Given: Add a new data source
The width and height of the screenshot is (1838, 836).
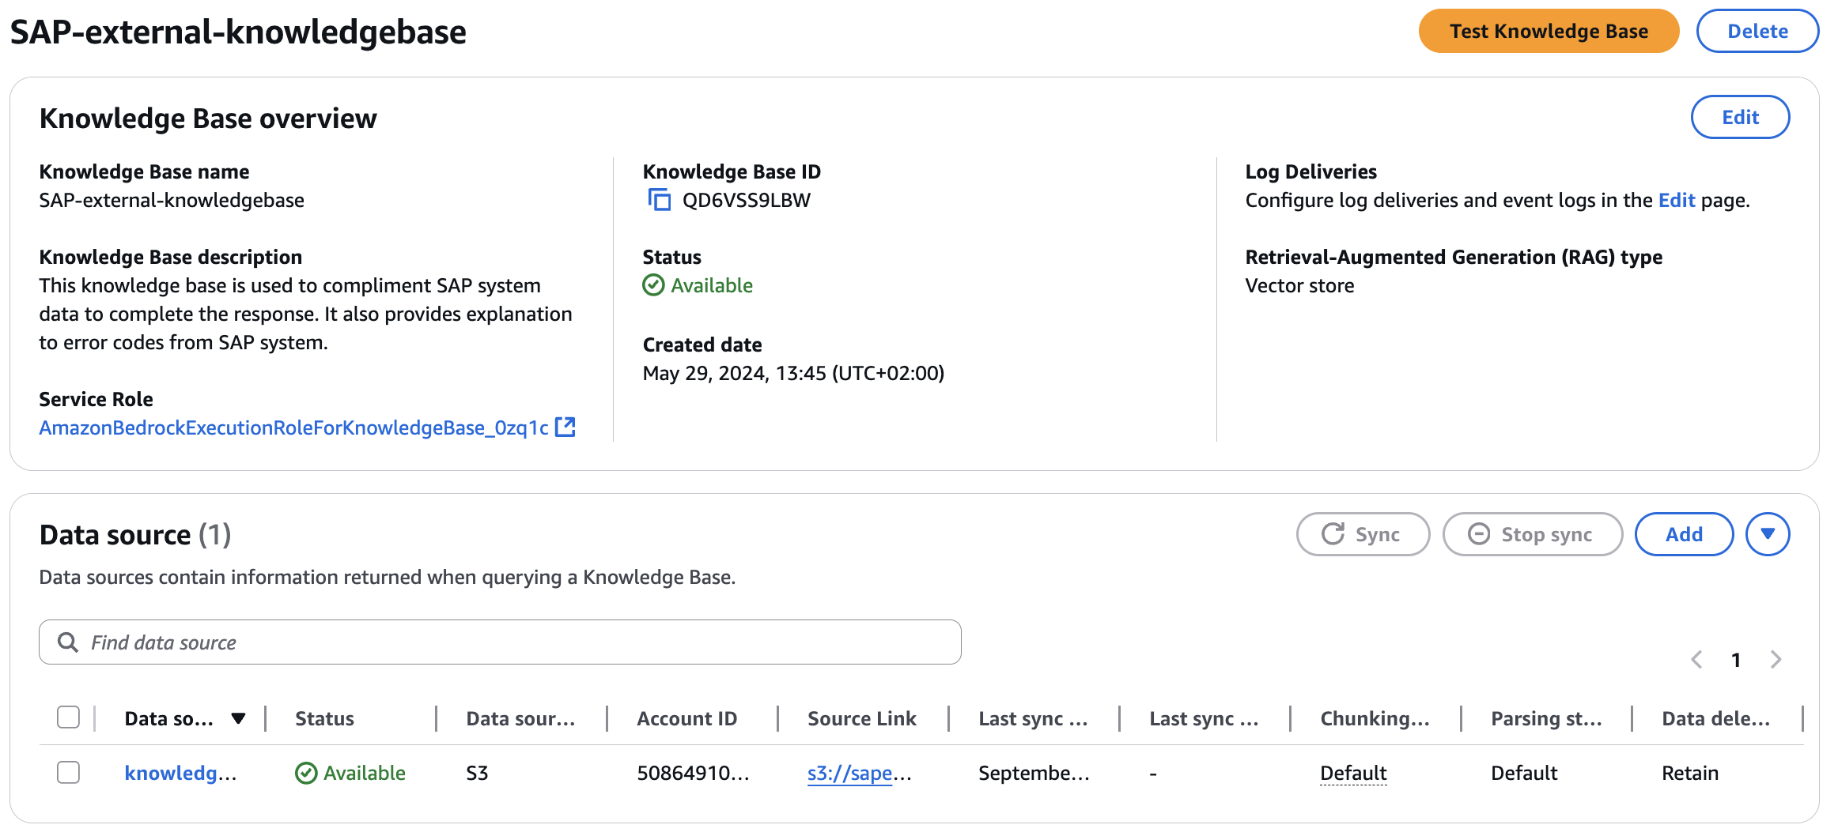Looking at the screenshot, I should coord(1684,534).
